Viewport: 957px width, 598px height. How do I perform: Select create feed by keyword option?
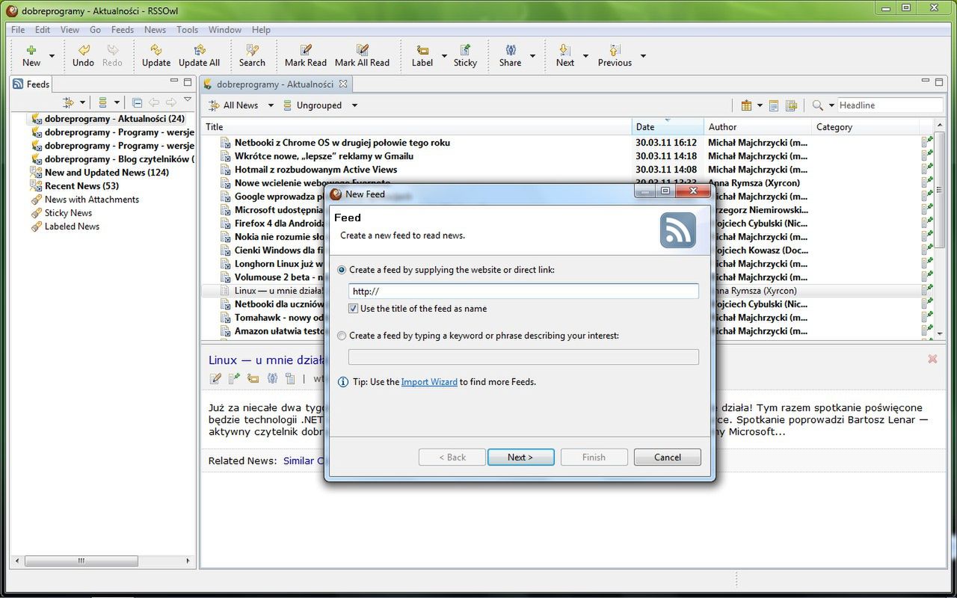pyautogui.click(x=342, y=336)
